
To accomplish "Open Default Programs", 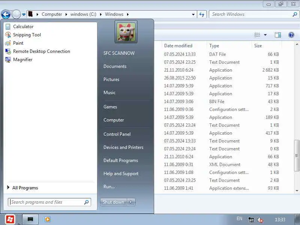I will [120, 160].
